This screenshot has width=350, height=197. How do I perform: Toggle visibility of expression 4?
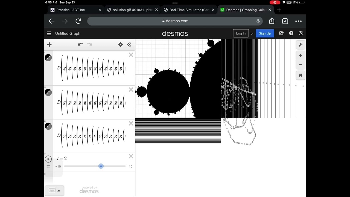click(48, 57)
